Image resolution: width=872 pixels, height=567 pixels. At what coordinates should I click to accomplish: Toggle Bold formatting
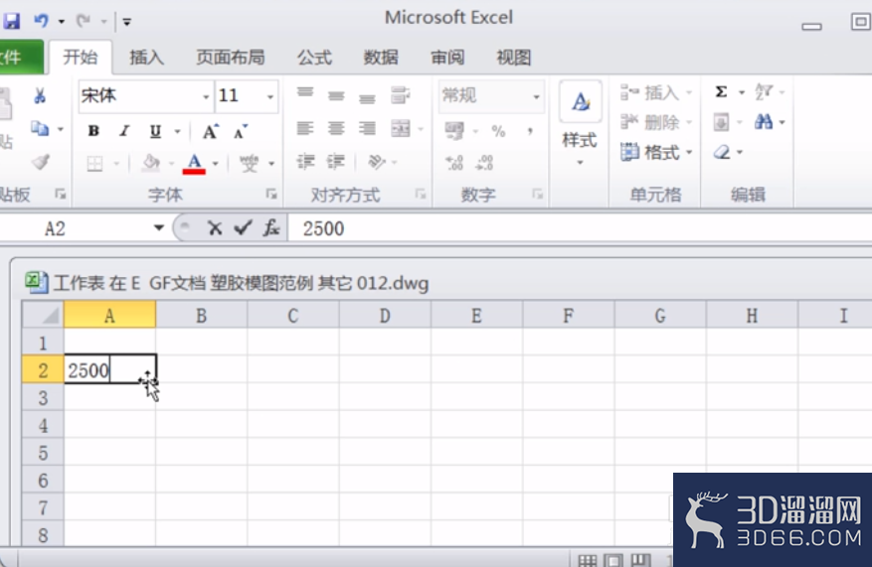(x=93, y=131)
